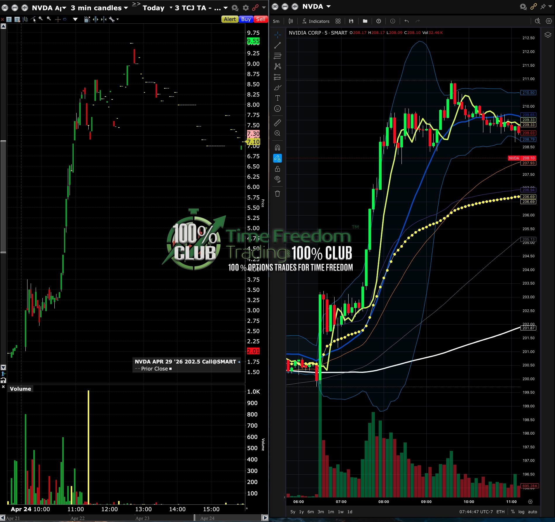Open the gear settings on left chart
The image size is (555, 522).
tap(246, 8)
